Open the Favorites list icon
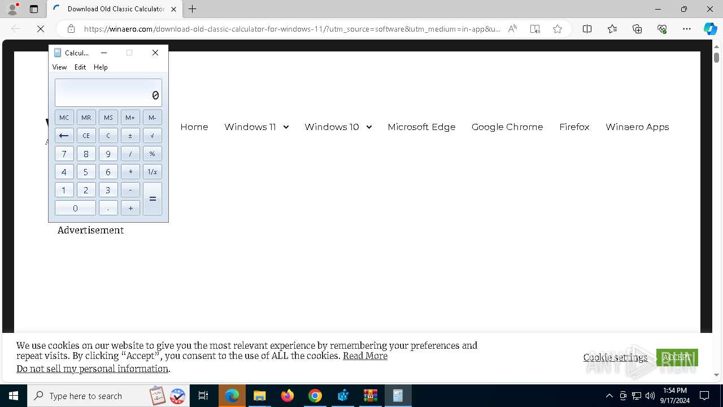Viewport: 723px width, 407px height. coord(612,29)
